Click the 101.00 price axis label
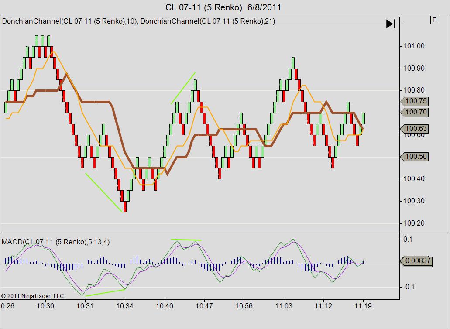 414,46
